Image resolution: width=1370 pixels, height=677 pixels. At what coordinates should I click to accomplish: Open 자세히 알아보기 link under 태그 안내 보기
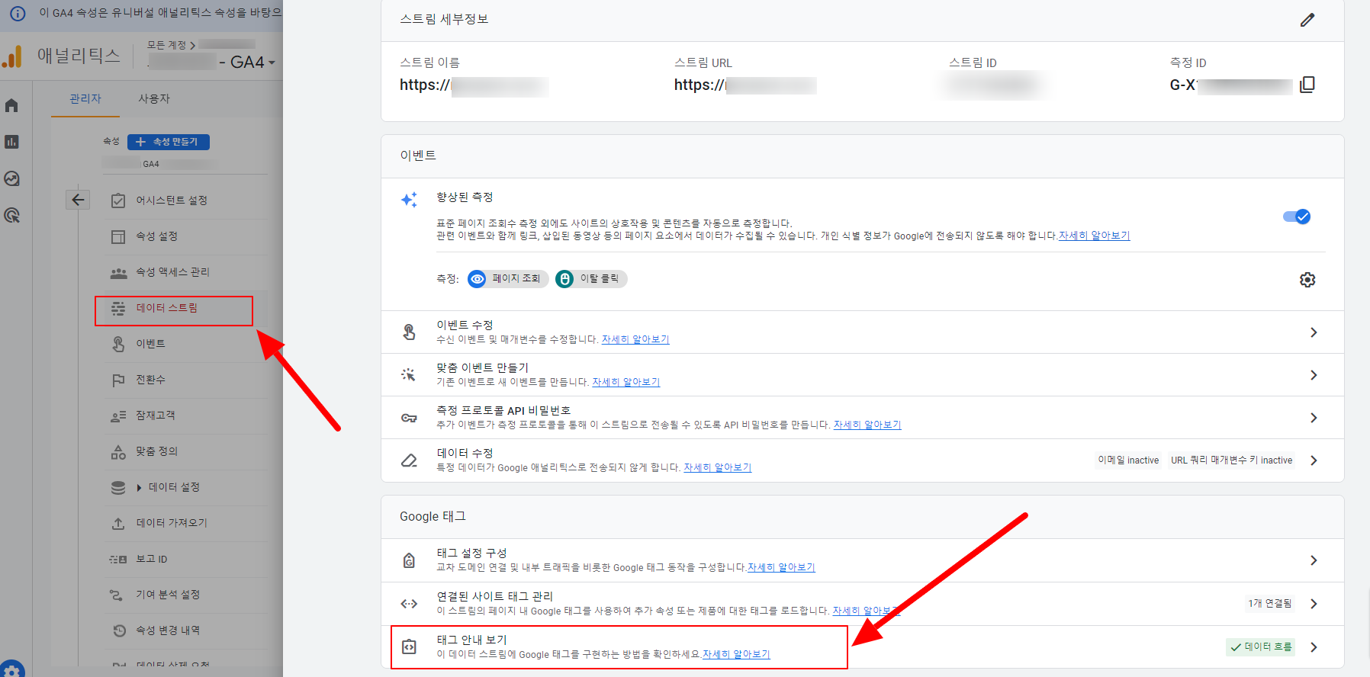[x=736, y=654]
